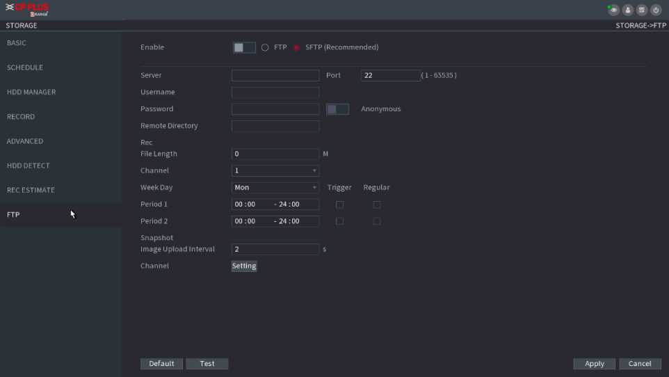Open the user account icon
Screen dimensions: 669x377
[x=628, y=10]
